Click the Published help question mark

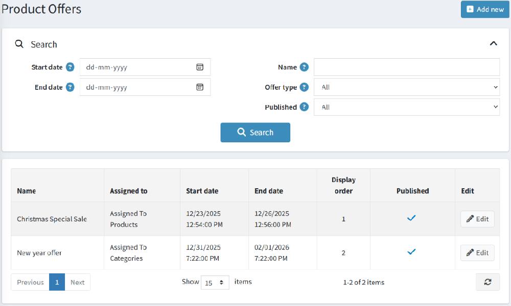click(x=304, y=107)
